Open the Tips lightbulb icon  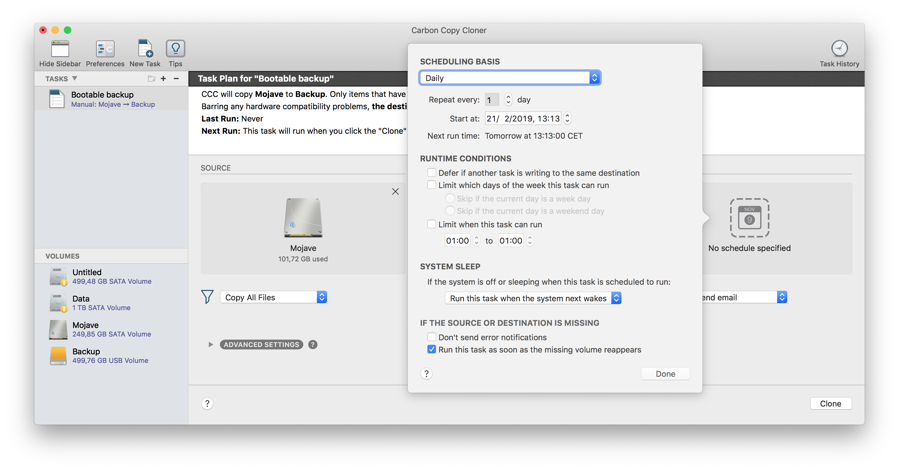[x=175, y=49]
